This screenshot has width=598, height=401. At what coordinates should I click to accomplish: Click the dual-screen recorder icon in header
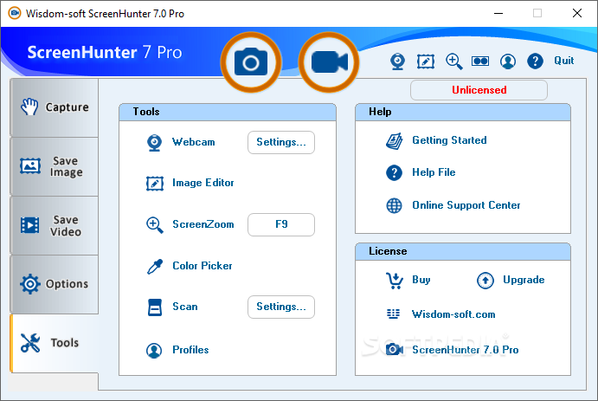pos(480,61)
